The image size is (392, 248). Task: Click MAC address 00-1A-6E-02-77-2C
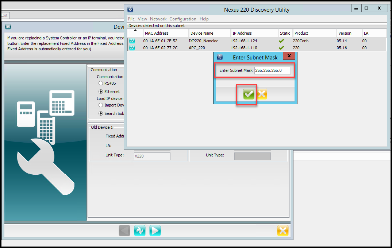point(160,48)
